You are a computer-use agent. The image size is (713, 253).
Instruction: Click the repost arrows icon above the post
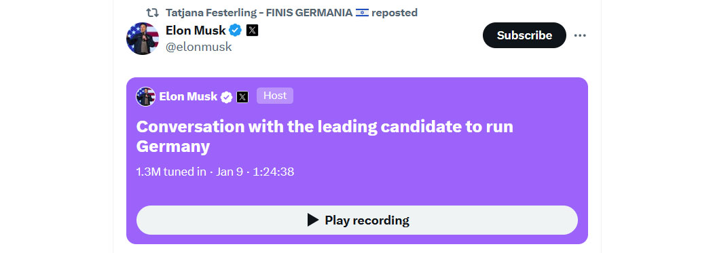[152, 13]
